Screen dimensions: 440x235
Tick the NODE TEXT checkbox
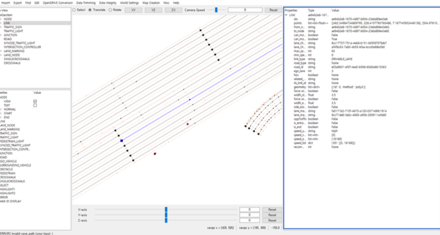pyautogui.click(x=35, y=105)
